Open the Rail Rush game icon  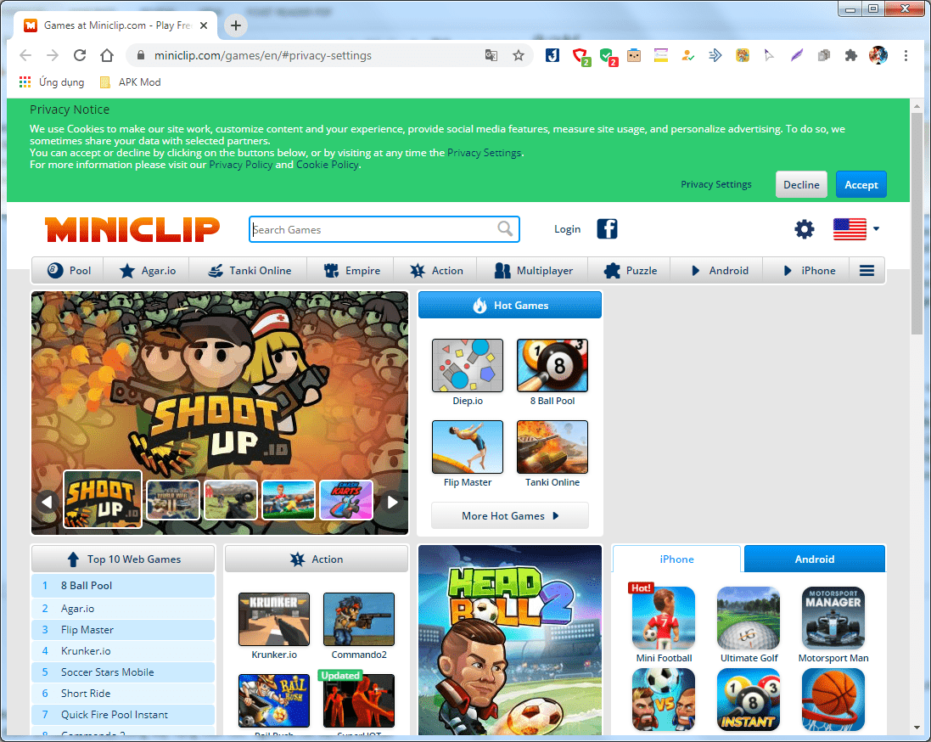coord(274,700)
